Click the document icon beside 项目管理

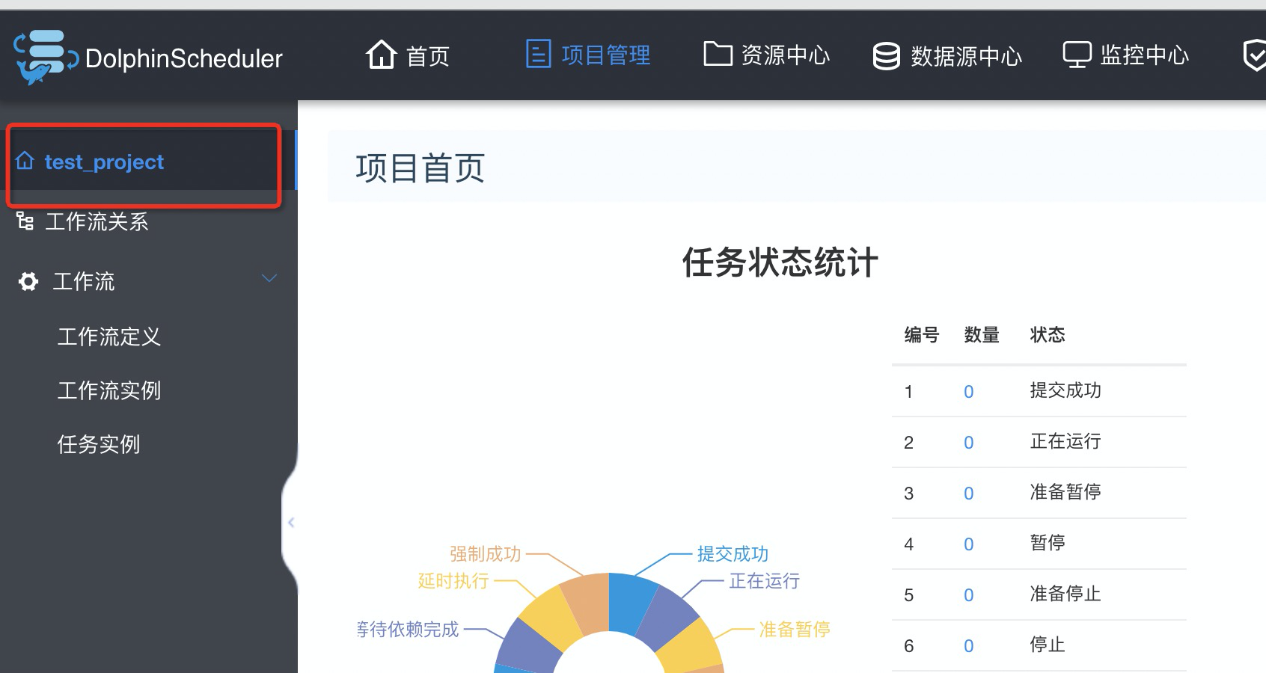tap(538, 54)
